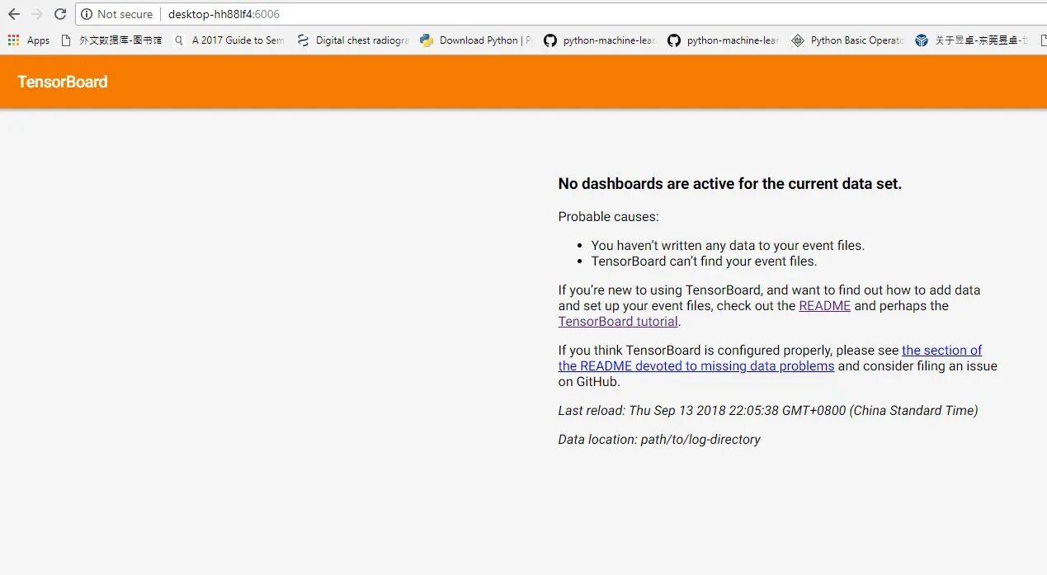Focus the address bar showing desktop-hh88lf4:6006

[561, 14]
